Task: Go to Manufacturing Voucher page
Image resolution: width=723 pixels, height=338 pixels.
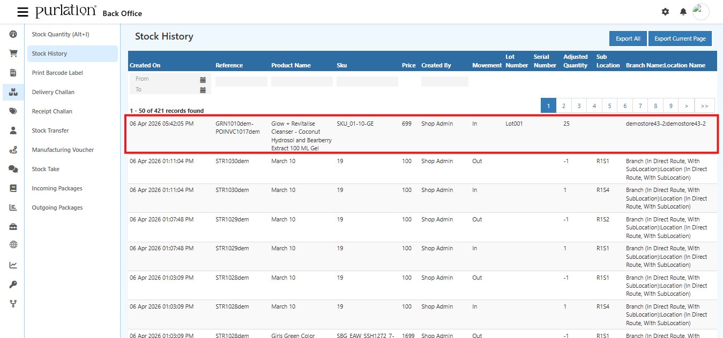Action: click(x=63, y=150)
